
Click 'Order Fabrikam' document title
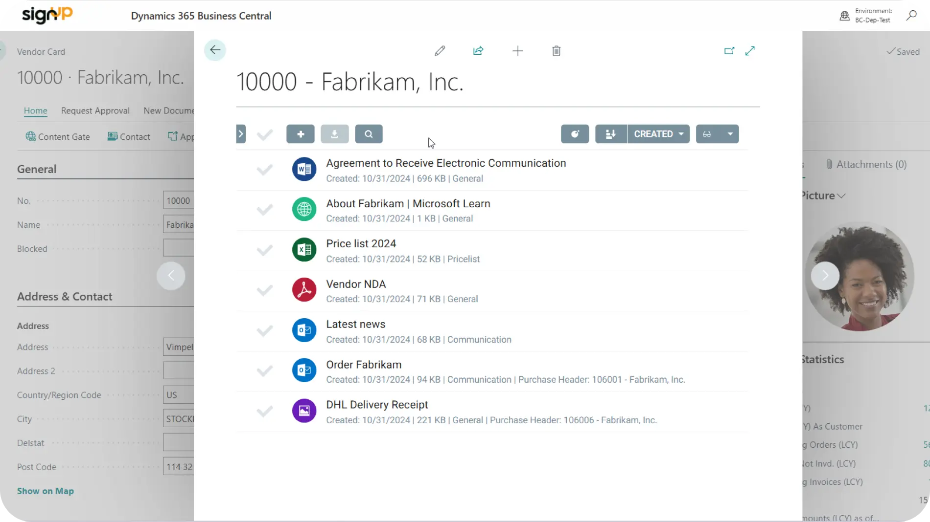[x=364, y=365]
